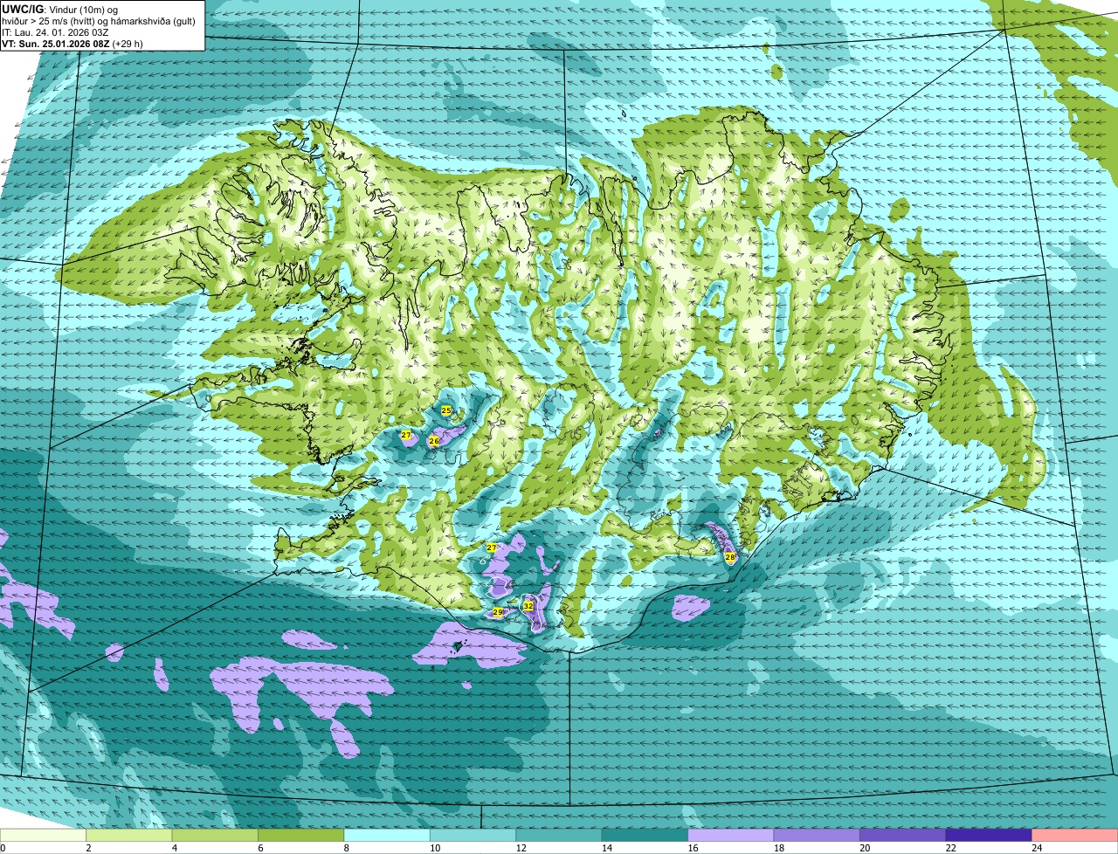Image resolution: width=1118 pixels, height=854 pixels.
Task: Select the purple 18–20 legend swatch
Action: click(x=818, y=835)
